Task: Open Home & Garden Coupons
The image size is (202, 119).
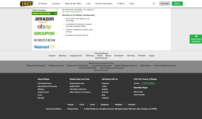Action: tap(165, 65)
